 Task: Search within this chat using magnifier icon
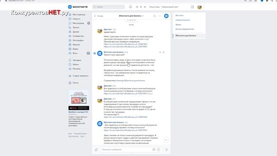pos(155,16)
